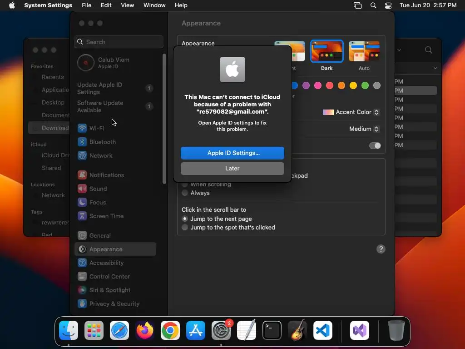
Task: Open the Window menu
Action: coord(154,5)
